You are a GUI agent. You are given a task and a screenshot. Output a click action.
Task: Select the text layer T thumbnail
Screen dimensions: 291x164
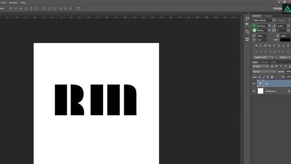261,84
